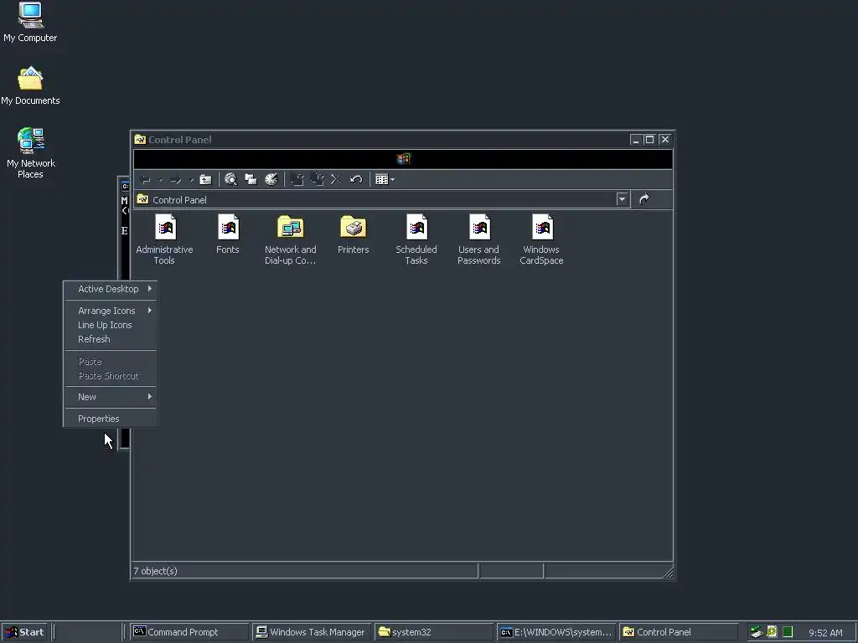The width and height of the screenshot is (858, 643).
Task: Select My Documents desktop icon
Action: point(30,85)
